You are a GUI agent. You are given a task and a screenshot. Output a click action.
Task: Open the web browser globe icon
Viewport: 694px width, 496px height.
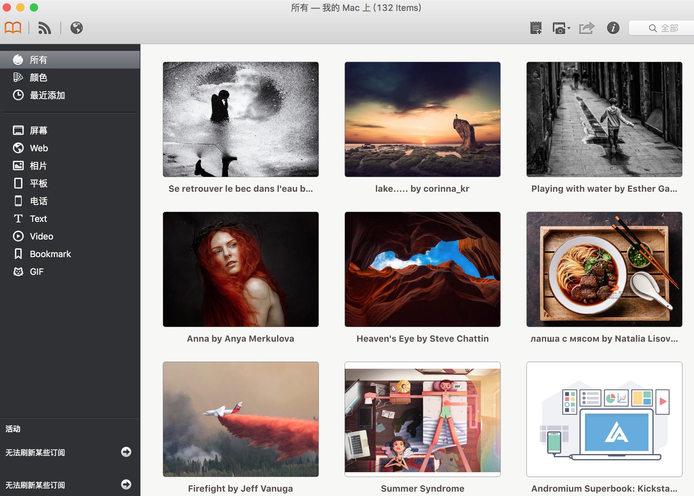coord(77,28)
